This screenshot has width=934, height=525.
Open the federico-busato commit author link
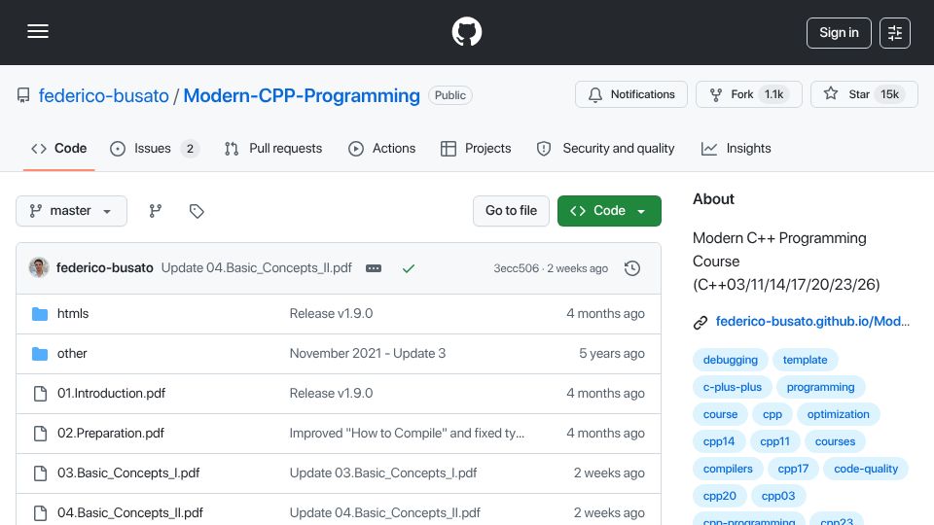[105, 268]
